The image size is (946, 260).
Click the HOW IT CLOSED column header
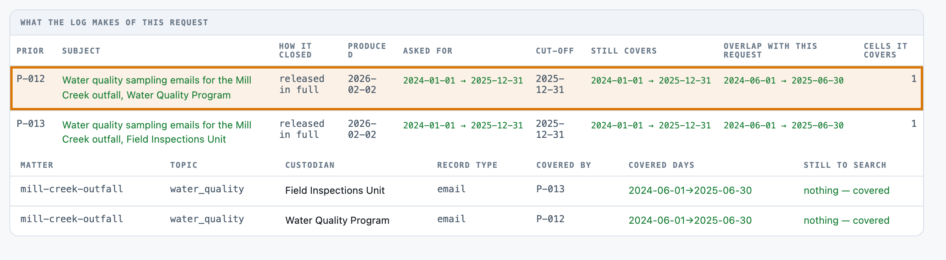coord(296,51)
